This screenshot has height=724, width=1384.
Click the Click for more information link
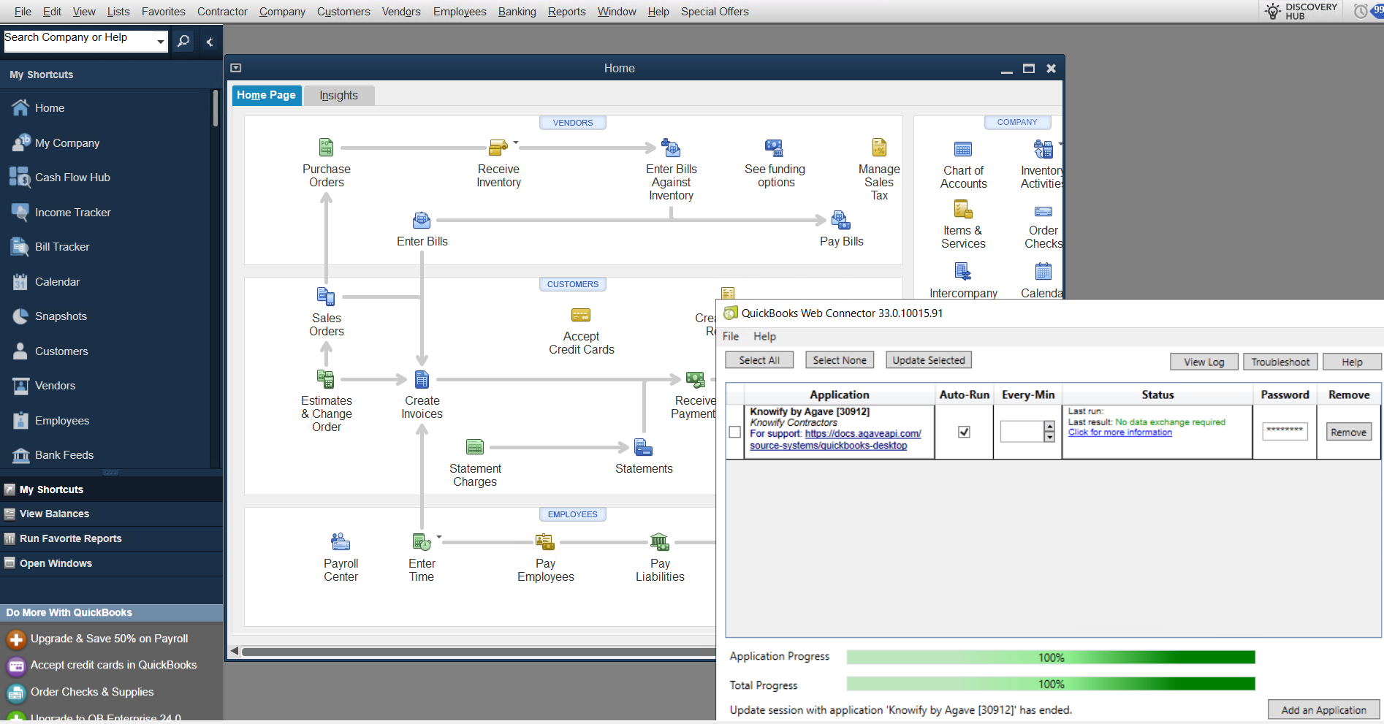(1119, 432)
